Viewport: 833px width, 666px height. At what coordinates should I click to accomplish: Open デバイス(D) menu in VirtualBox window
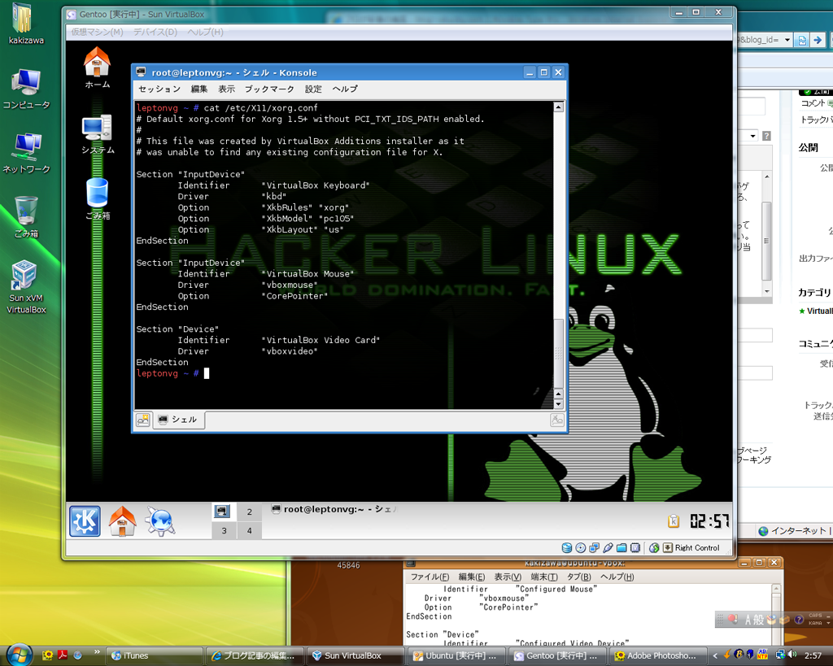[155, 32]
